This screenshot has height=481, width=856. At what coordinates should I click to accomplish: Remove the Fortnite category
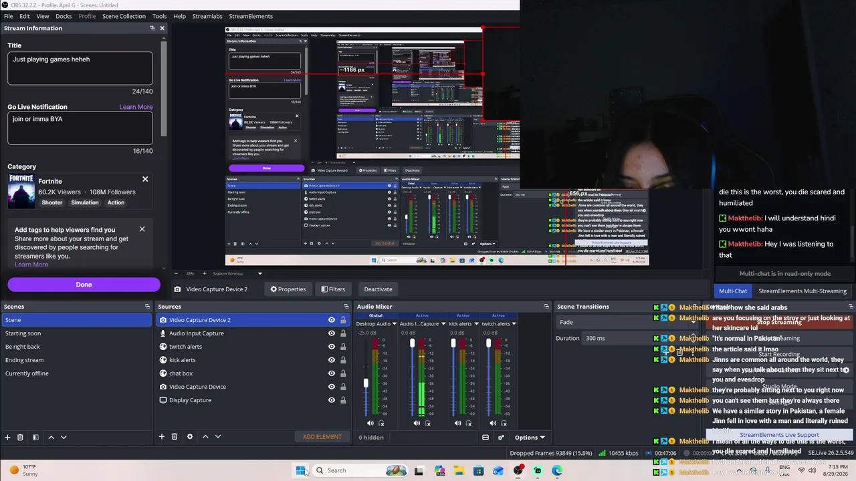[145, 179]
